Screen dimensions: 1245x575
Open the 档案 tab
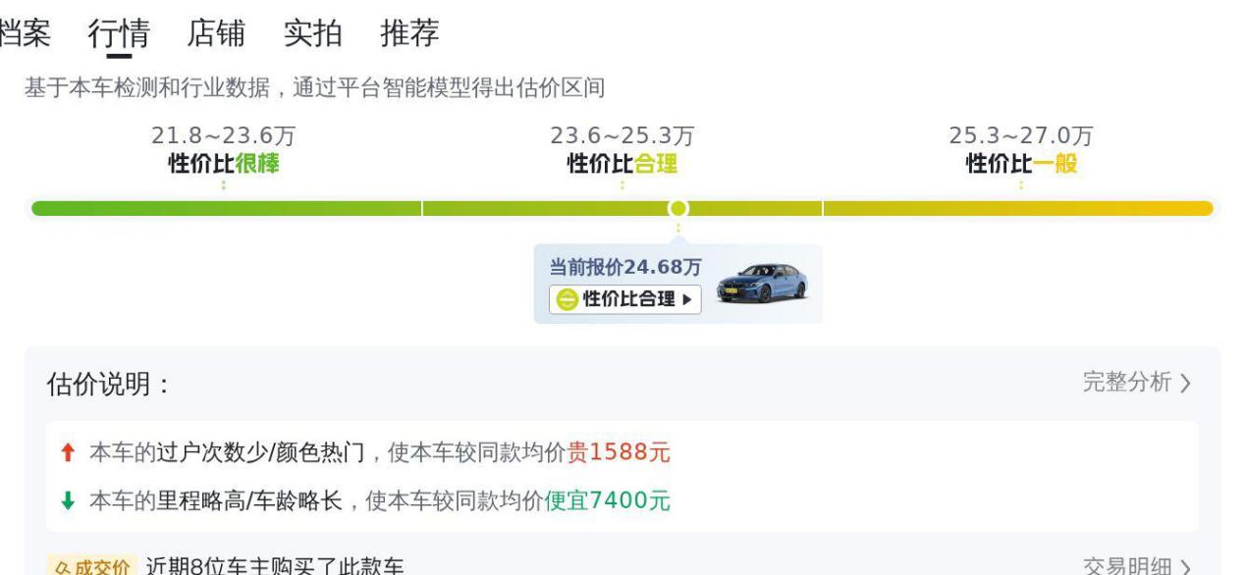click(24, 33)
